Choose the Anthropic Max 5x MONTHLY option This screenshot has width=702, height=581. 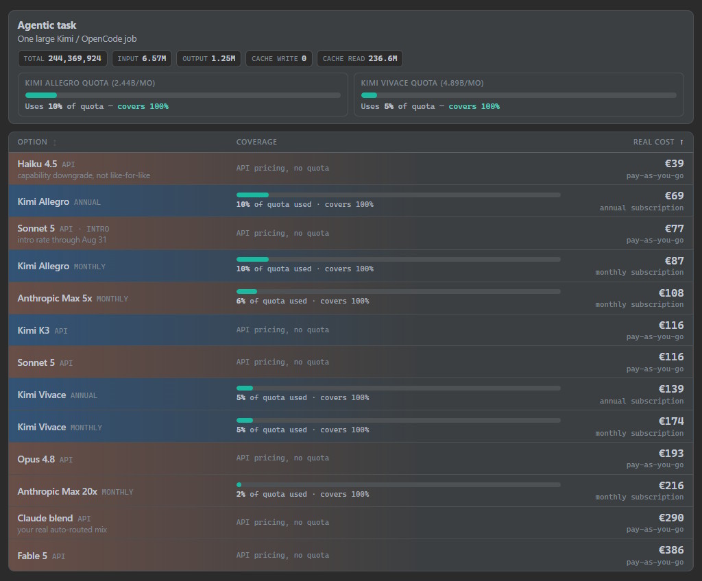(x=350, y=297)
